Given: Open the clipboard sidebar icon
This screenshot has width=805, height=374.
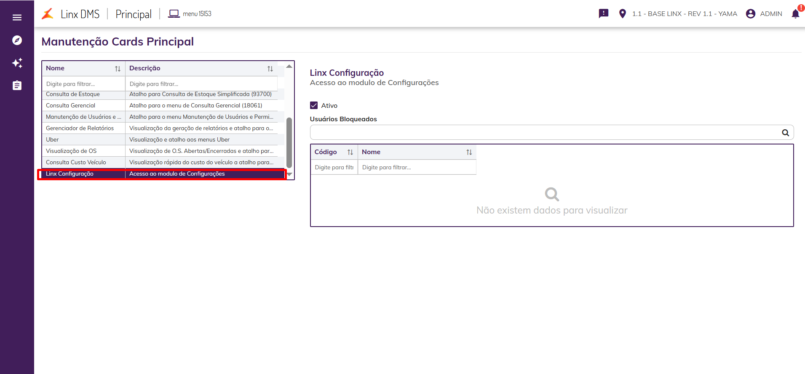Looking at the screenshot, I should (x=17, y=85).
